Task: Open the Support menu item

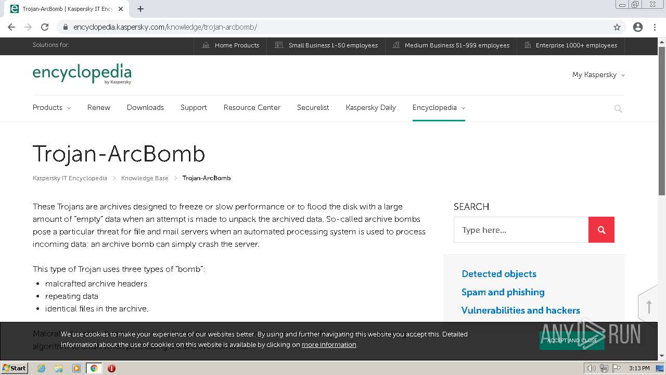Action: [194, 107]
